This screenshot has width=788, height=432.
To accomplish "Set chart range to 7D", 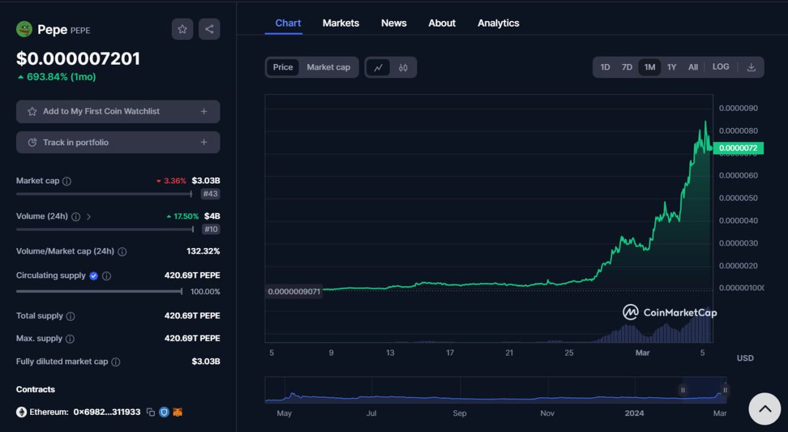I will (627, 67).
